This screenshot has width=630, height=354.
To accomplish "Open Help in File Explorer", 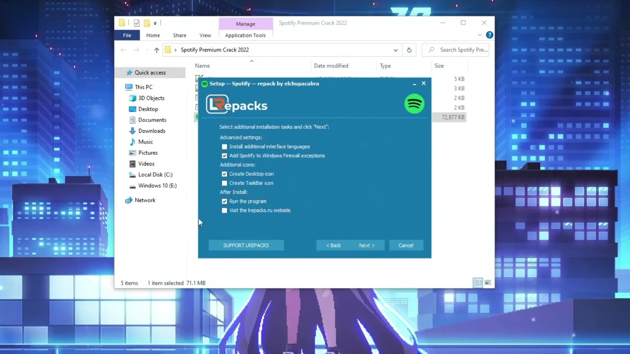I will (x=489, y=35).
